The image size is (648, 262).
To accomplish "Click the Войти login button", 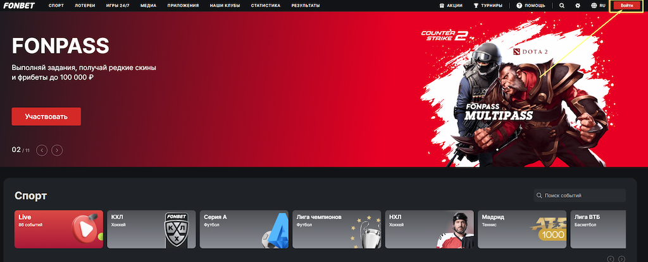I will pos(626,5).
